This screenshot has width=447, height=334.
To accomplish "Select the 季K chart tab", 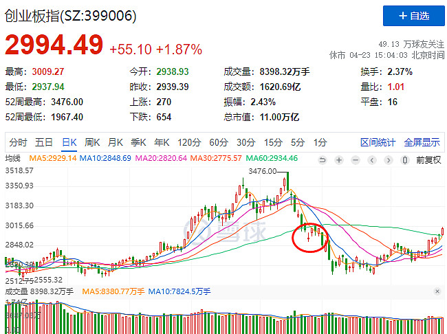I will tap(138, 142).
